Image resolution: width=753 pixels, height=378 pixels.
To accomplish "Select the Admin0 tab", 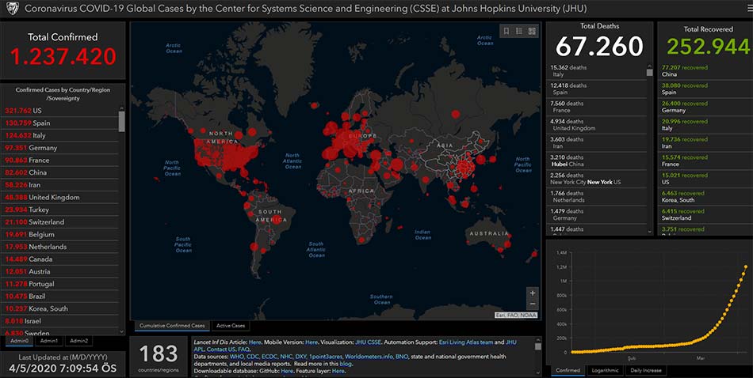I will click(x=20, y=341).
